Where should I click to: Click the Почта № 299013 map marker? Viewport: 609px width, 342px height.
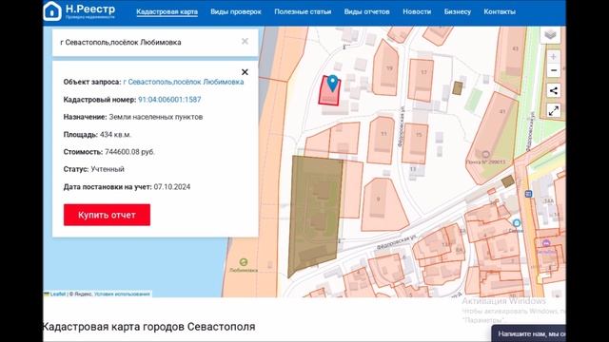[485, 154]
